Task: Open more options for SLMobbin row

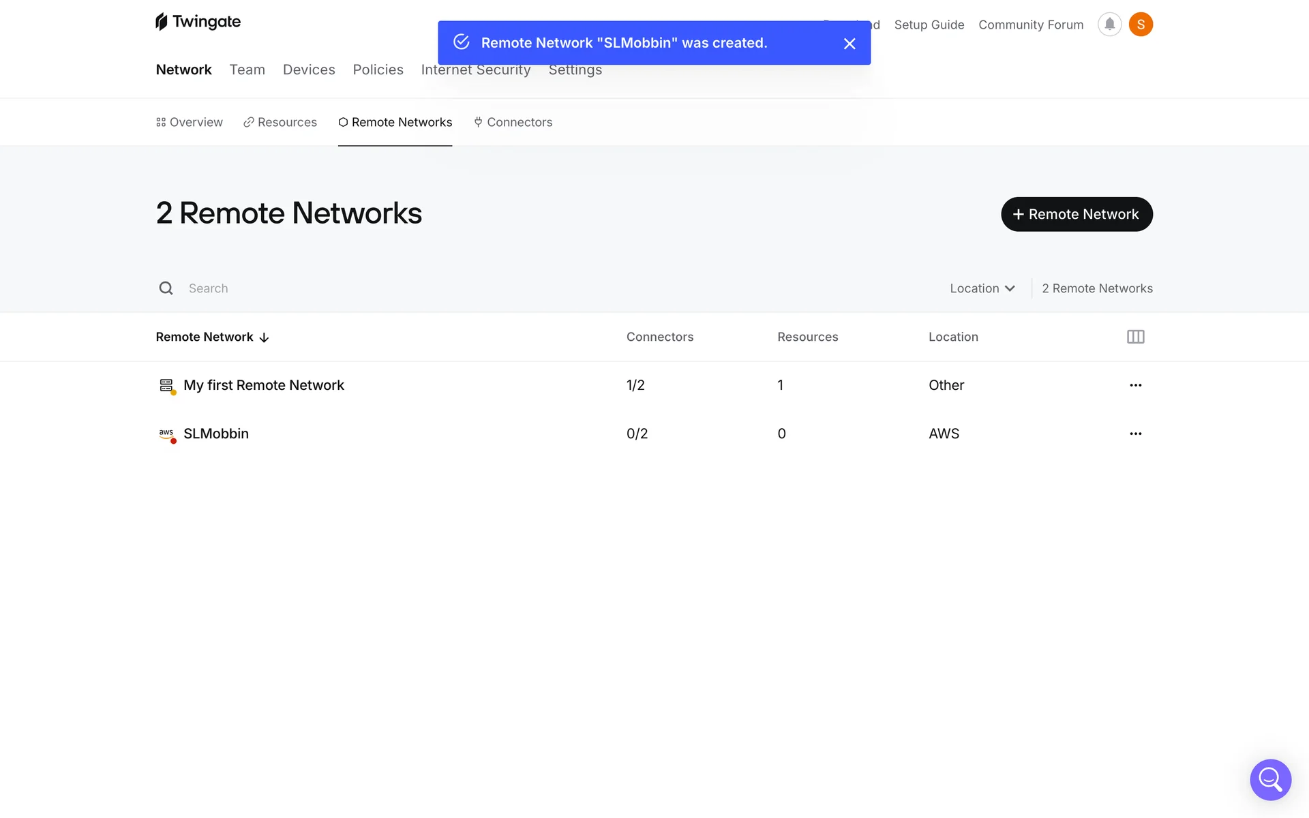Action: (x=1135, y=434)
